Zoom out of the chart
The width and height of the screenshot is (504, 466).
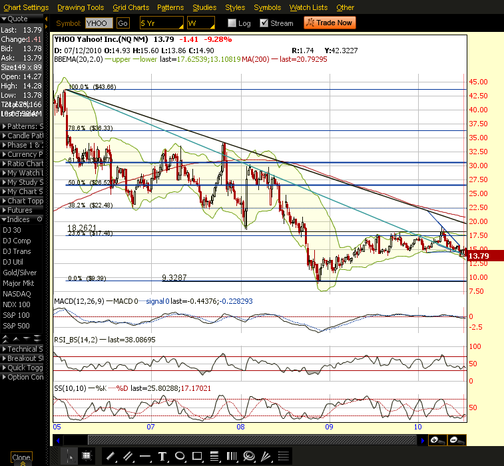click(457, 440)
